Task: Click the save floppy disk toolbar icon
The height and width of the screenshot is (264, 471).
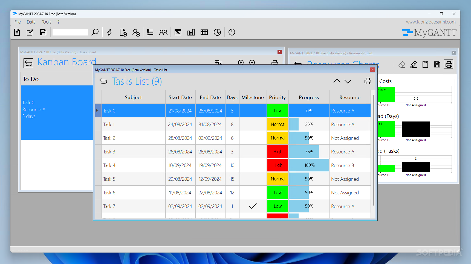Action: [43, 32]
